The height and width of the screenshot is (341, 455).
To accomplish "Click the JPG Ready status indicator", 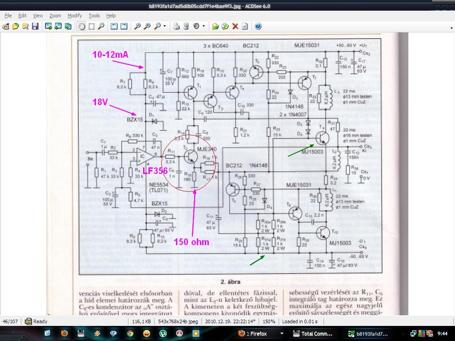I will point(36,321).
